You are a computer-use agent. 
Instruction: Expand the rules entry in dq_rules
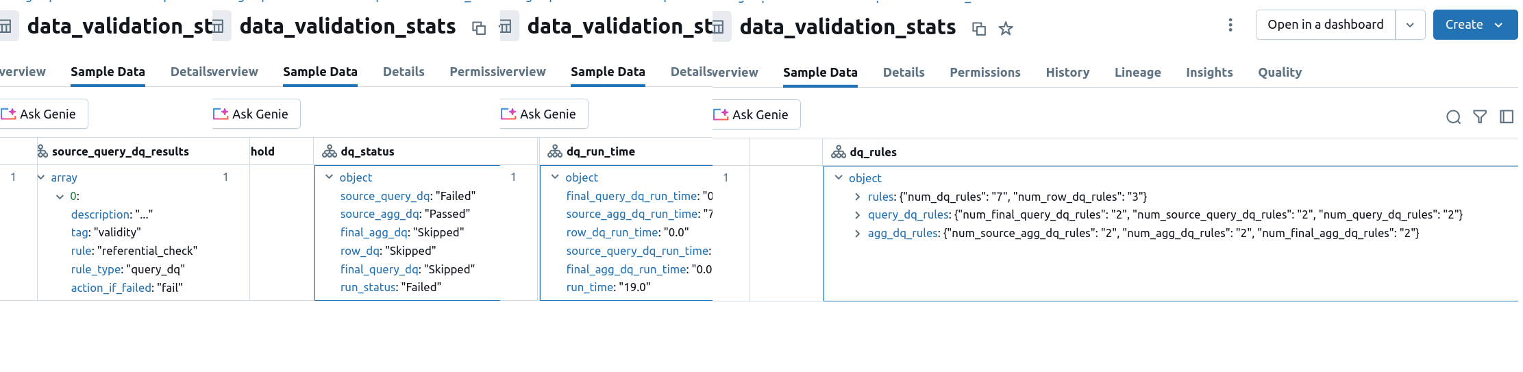coord(857,197)
